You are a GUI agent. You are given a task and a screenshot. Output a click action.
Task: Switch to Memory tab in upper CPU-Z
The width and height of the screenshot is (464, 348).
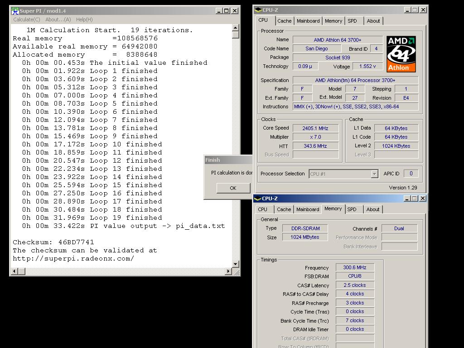(x=333, y=21)
